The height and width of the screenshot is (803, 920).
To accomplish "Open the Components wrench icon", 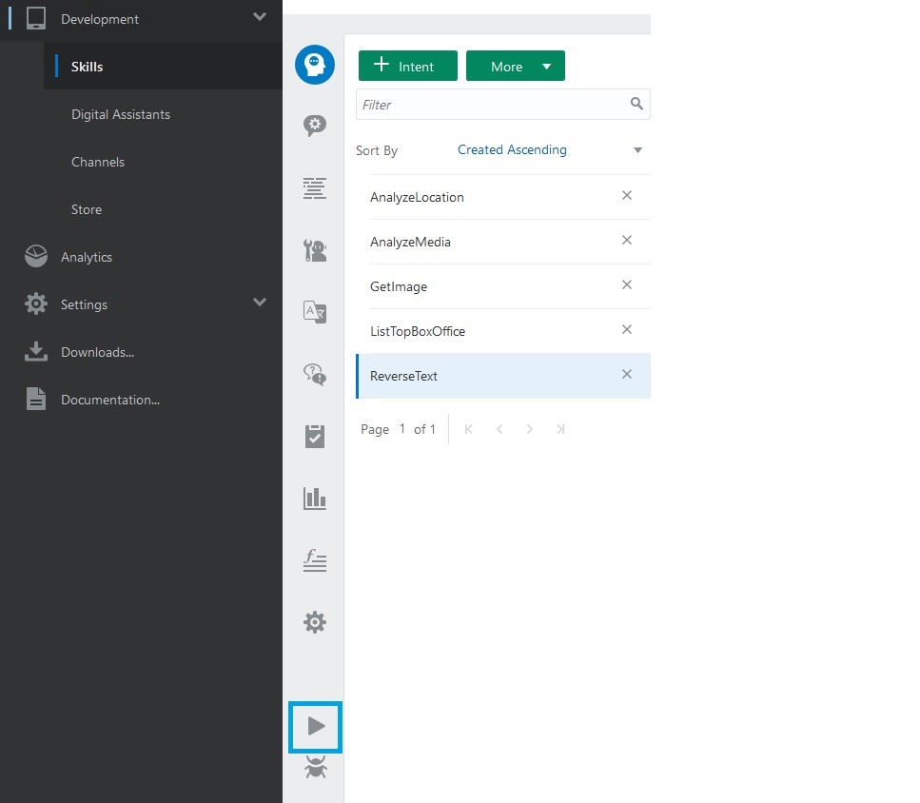I will tap(314, 250).
